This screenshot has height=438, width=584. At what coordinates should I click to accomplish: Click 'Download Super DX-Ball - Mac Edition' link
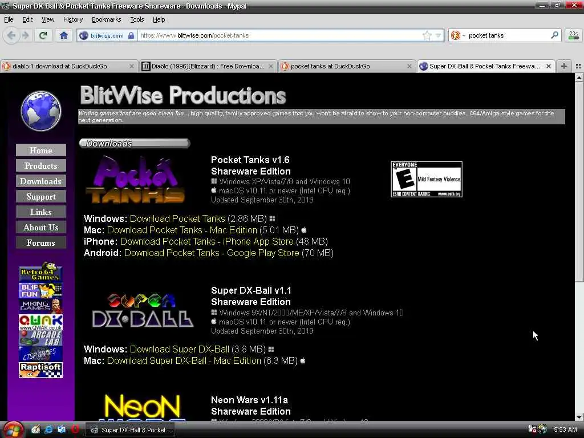click(x=184, y=360)
